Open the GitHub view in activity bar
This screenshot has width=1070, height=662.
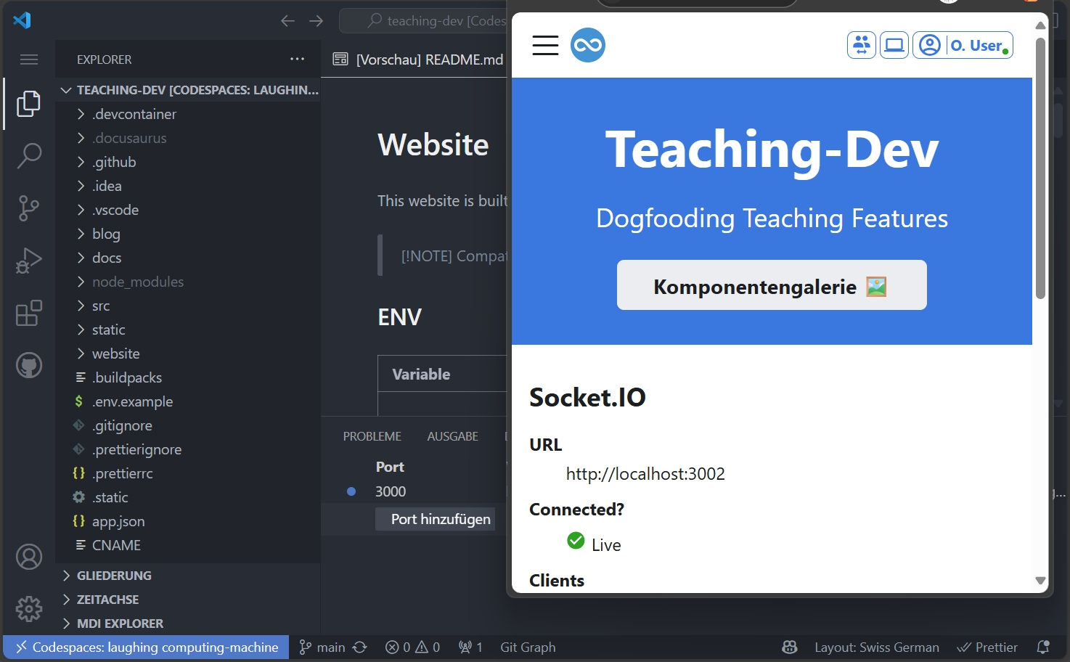[29, 366]
